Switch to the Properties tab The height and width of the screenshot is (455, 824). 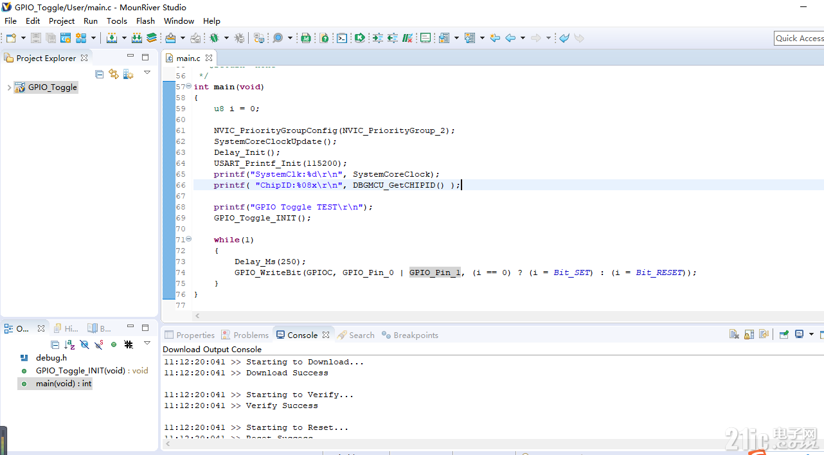[x=190, y=335]
